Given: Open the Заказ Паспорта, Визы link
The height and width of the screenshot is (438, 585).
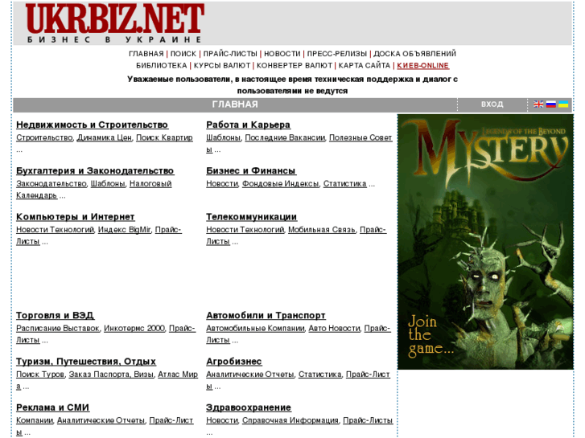Looking at the screenshot, I should pyautogui.click(x=111, y=375).
